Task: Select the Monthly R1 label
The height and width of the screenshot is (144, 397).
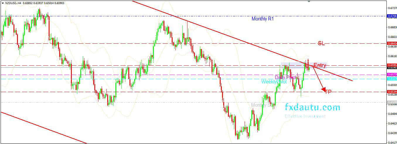Action: [x=263, y=19]
